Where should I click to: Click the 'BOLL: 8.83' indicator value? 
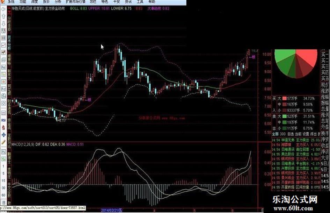[78, 8]
